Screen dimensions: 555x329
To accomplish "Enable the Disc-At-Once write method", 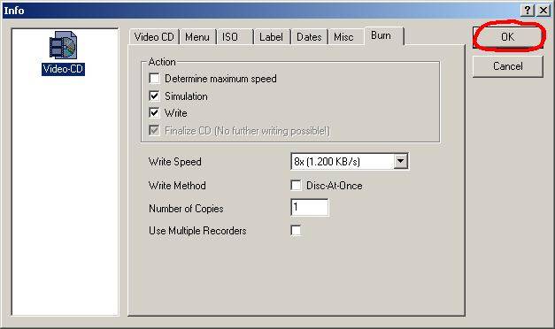I will (296, 186).
